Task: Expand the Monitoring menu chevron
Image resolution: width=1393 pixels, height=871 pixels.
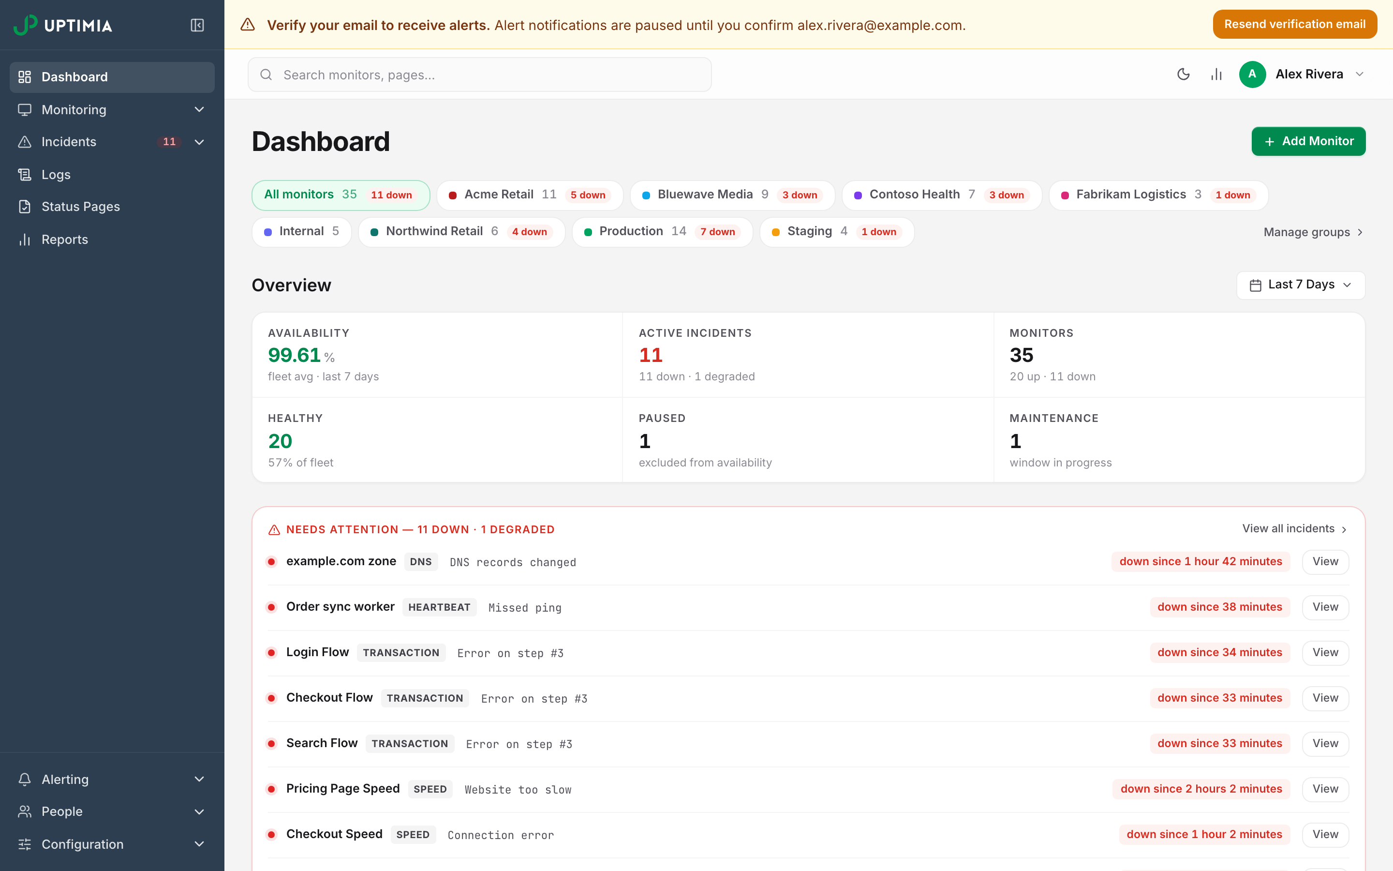Action: pyautogui.click(x=199, y=109)
